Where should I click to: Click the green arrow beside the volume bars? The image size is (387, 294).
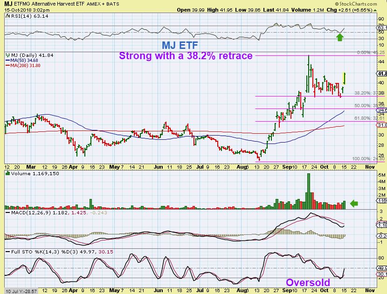click(x=354, y=204)
